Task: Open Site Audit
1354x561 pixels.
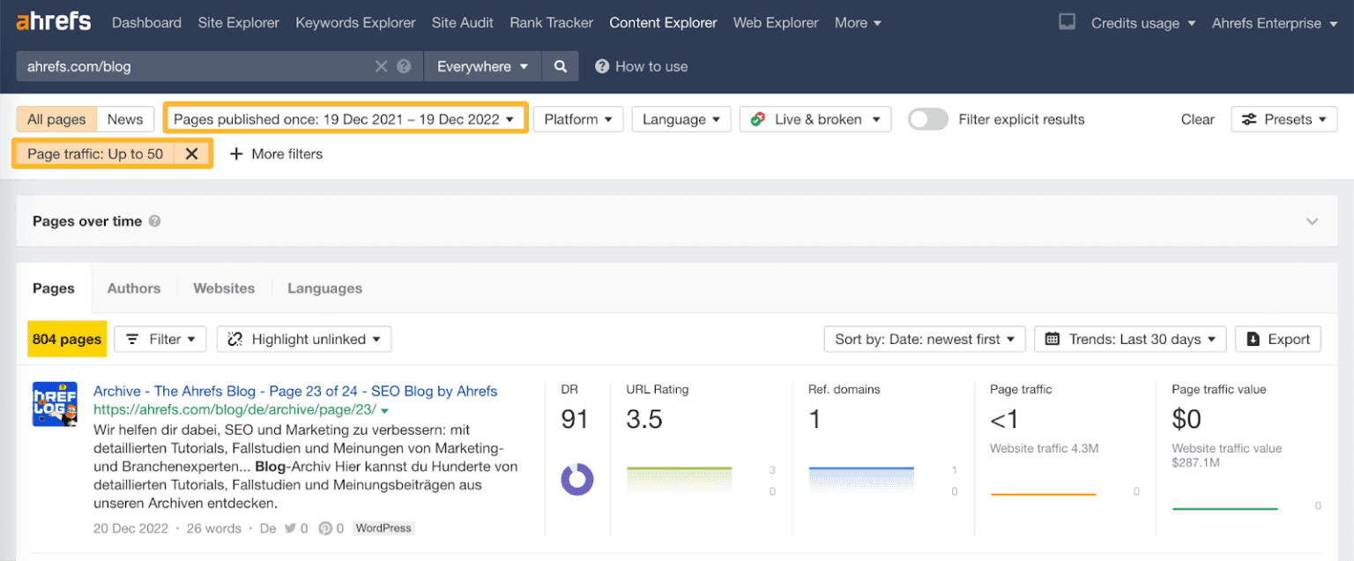Action: (463, 23)
